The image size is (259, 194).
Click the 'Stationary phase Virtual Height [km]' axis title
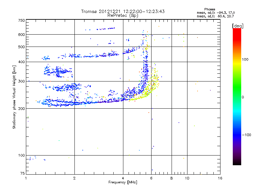(x=14, y=97)
